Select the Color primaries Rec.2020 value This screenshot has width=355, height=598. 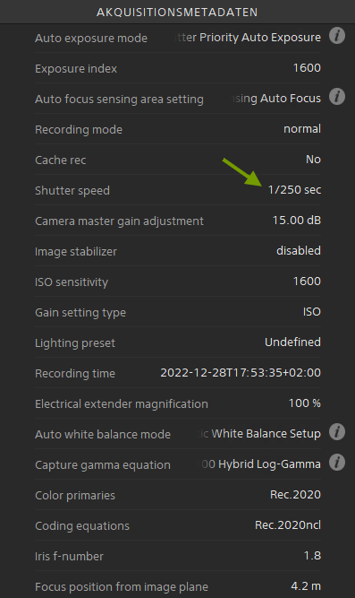(x=295, y=495)
